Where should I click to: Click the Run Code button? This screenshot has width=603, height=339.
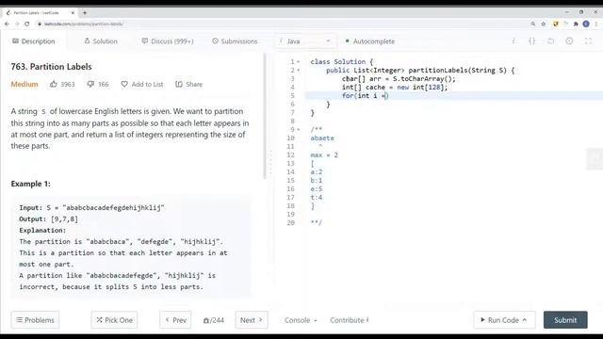504,320
